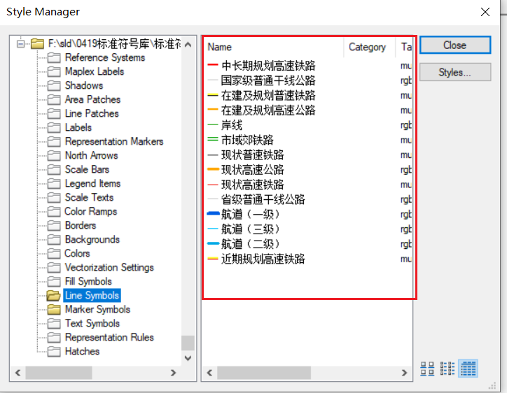Select the Line Symbols folder

92,296
